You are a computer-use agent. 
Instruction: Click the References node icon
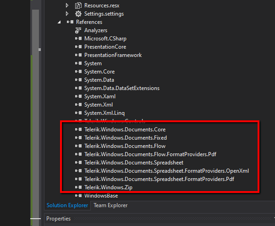70,22
